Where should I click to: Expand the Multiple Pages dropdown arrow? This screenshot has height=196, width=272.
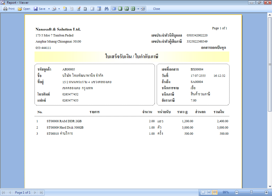pyautogui.click(x=138, y=9)
